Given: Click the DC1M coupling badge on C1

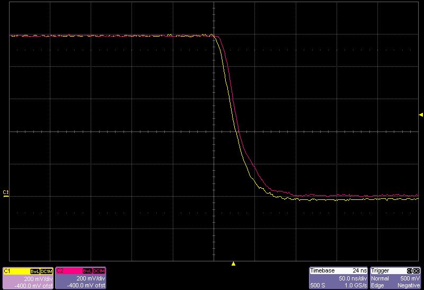Looking at the screenshot, I should (x=46, y=271).
